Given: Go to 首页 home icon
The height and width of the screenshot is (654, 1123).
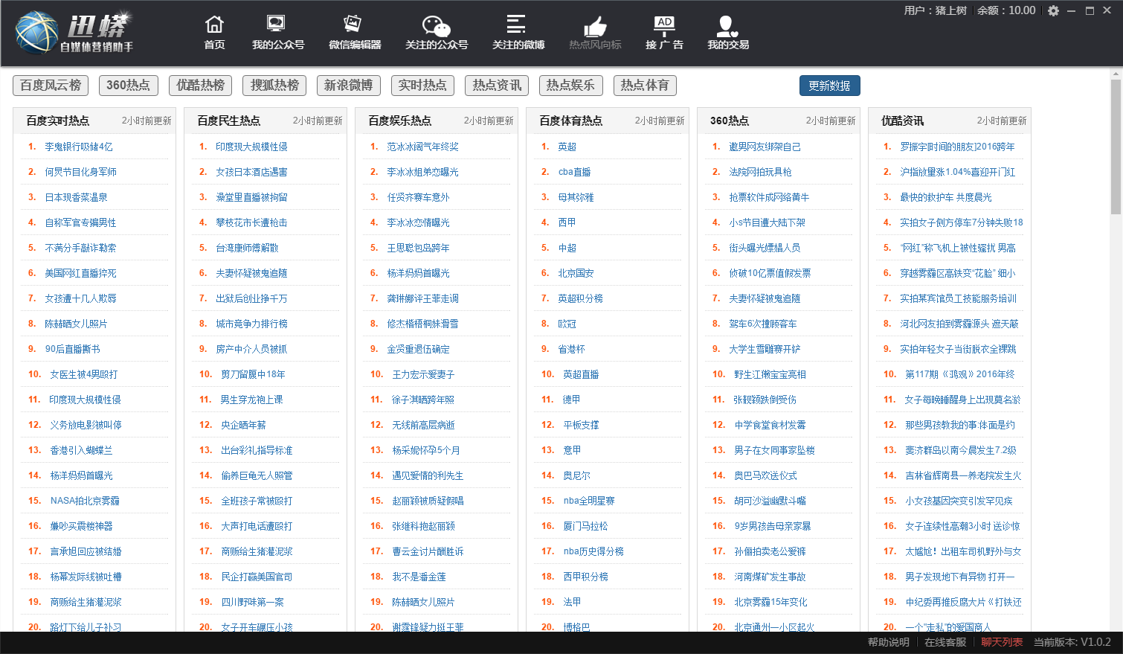Looking at the screenshot, I should (214, 25).
